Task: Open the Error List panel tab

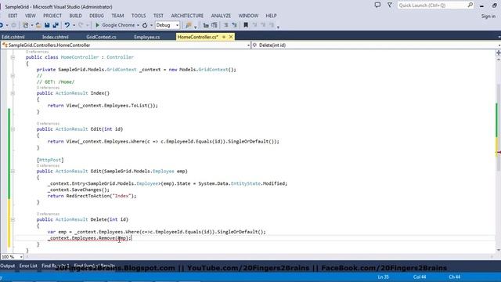Action: coord(28,266)
